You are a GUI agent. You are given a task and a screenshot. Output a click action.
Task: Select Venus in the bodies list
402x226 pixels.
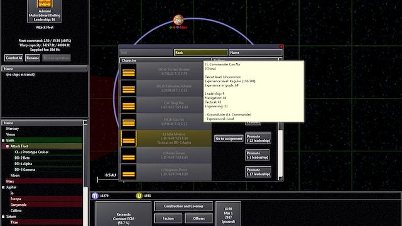[x=42, y=134]
